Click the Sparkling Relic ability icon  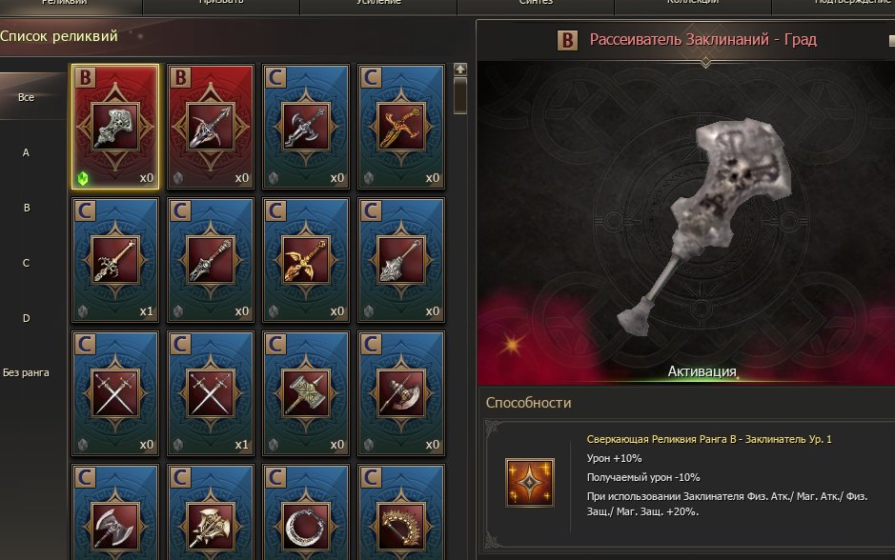point(530,483)
